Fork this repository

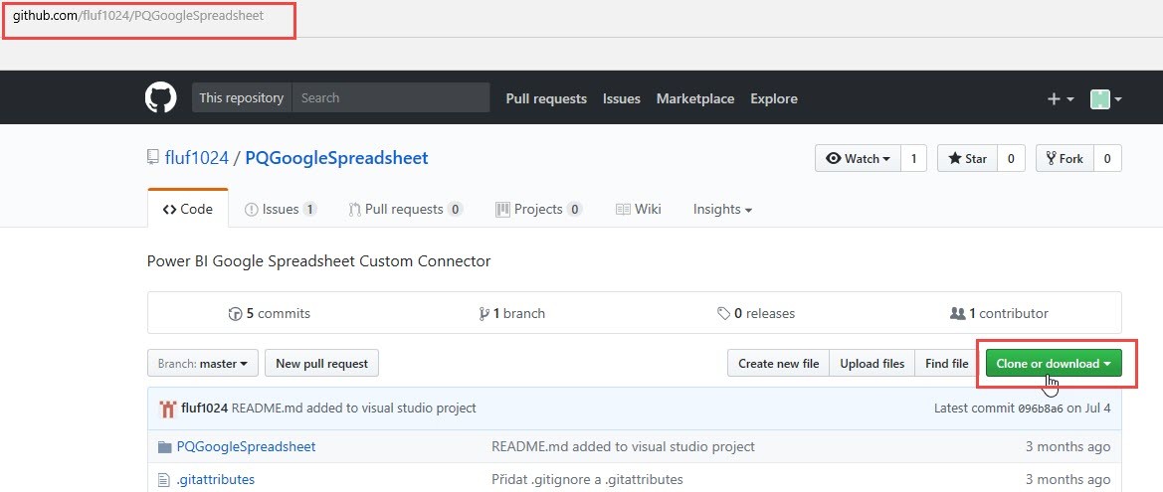(x=1065, y=159)
